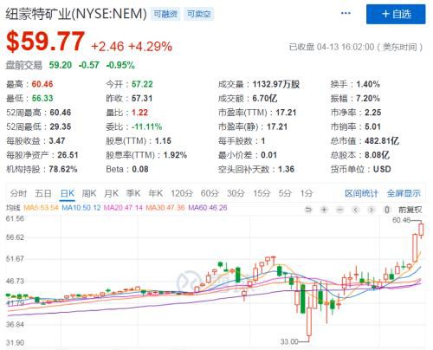The height and width of the screenshot is (350, 433).
Task: Select the 季K quarterly candlestick tab
Action: pyautogui.click(x=133, y=193)
